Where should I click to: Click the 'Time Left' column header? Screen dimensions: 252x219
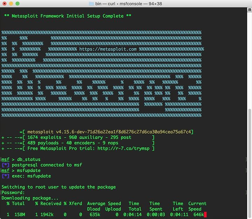point(178,206)
